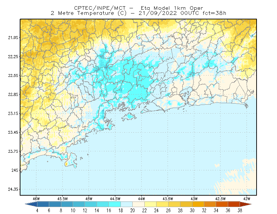The height and width of the screenshot is (214, 277).
Task: Click the colorbar segment between 10 and 12
Action: [x=79, y=204]
